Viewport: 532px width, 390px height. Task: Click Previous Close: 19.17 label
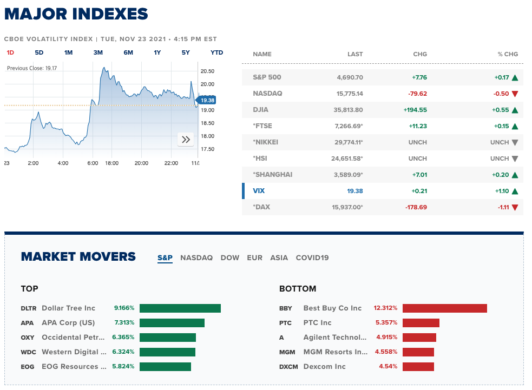32,68
